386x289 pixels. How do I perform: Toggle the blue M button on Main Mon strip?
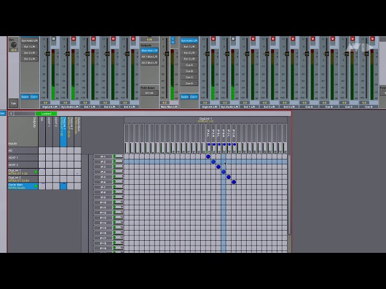tap(173, 42)
